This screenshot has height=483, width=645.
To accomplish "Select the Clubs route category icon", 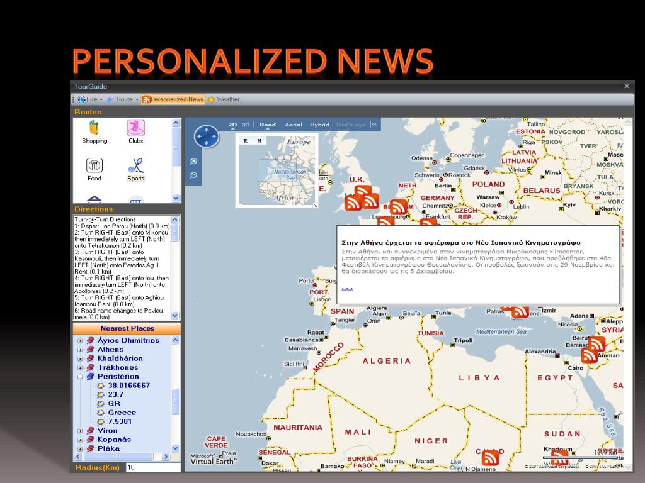I will (x=136, y=127).
